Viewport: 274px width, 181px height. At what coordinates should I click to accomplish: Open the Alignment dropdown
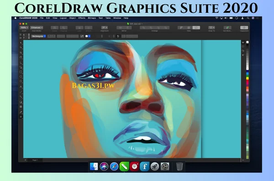[x=105, y=27]
